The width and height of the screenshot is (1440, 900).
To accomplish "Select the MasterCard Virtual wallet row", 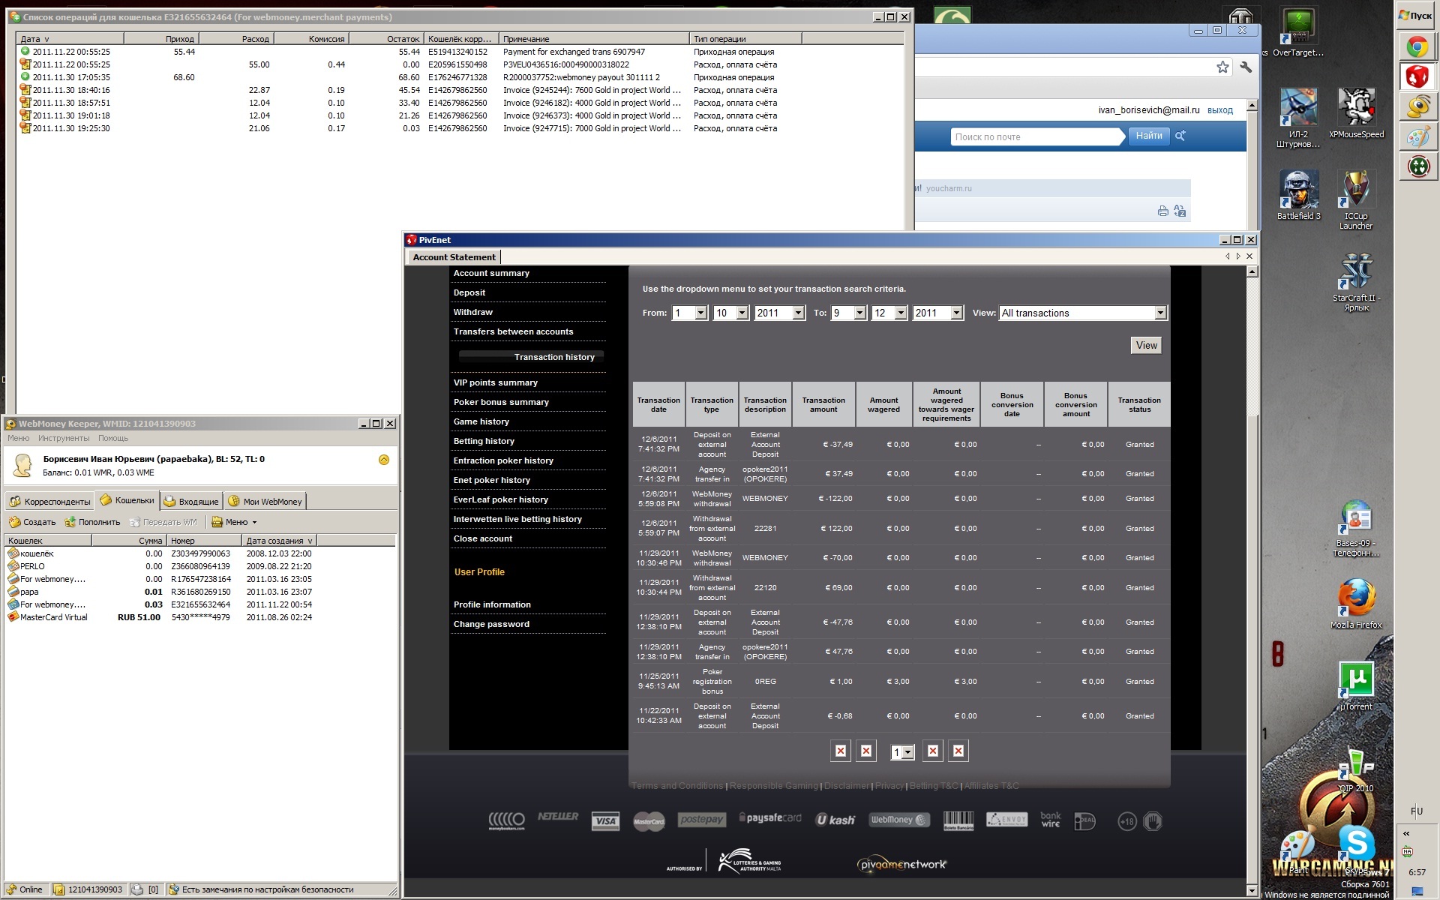I will (x=54, y=617).
